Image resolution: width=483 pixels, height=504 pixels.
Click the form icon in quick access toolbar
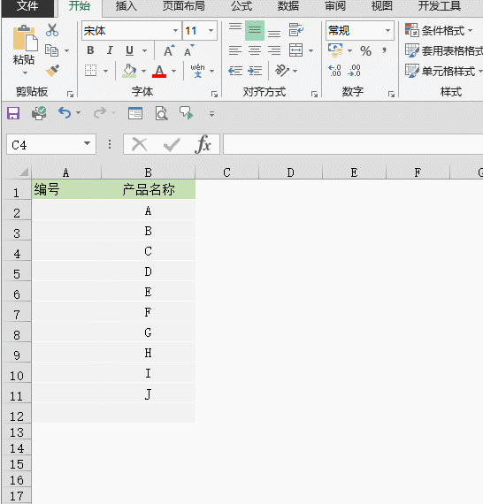click(135, 113)
